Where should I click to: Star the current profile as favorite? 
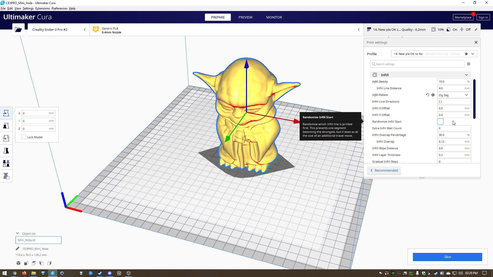[466, 54]
